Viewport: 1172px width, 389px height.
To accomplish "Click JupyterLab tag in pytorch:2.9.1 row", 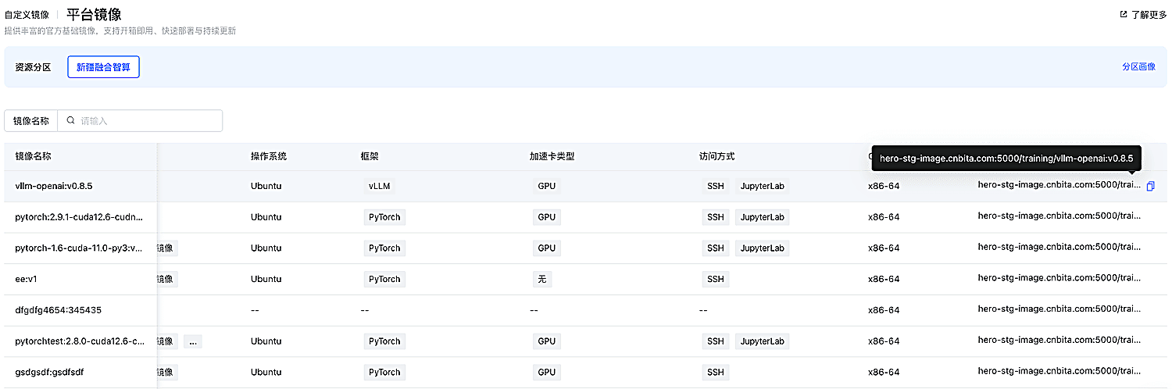I will pos(763,217).
